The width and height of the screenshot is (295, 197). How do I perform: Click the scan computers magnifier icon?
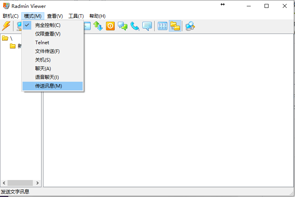click(x=190, y=26)
